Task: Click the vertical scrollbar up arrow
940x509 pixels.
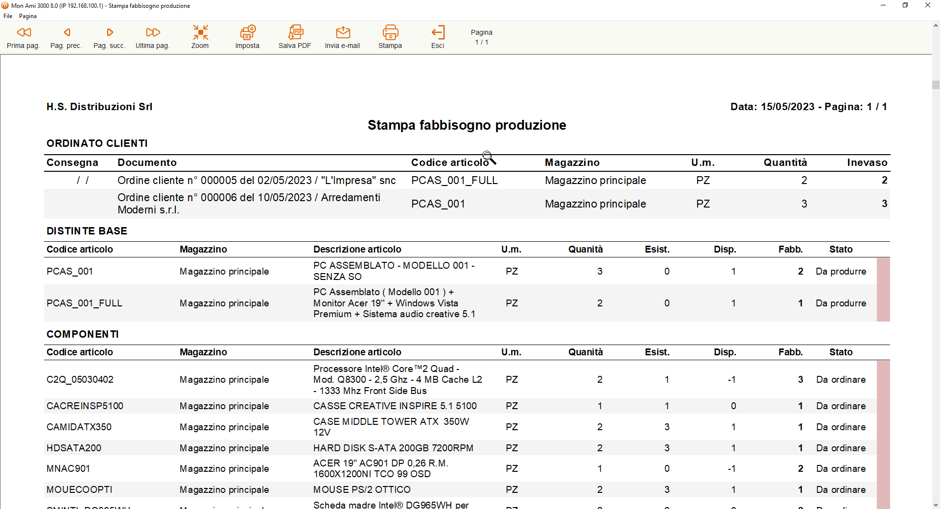Action: tap(936, 25)
